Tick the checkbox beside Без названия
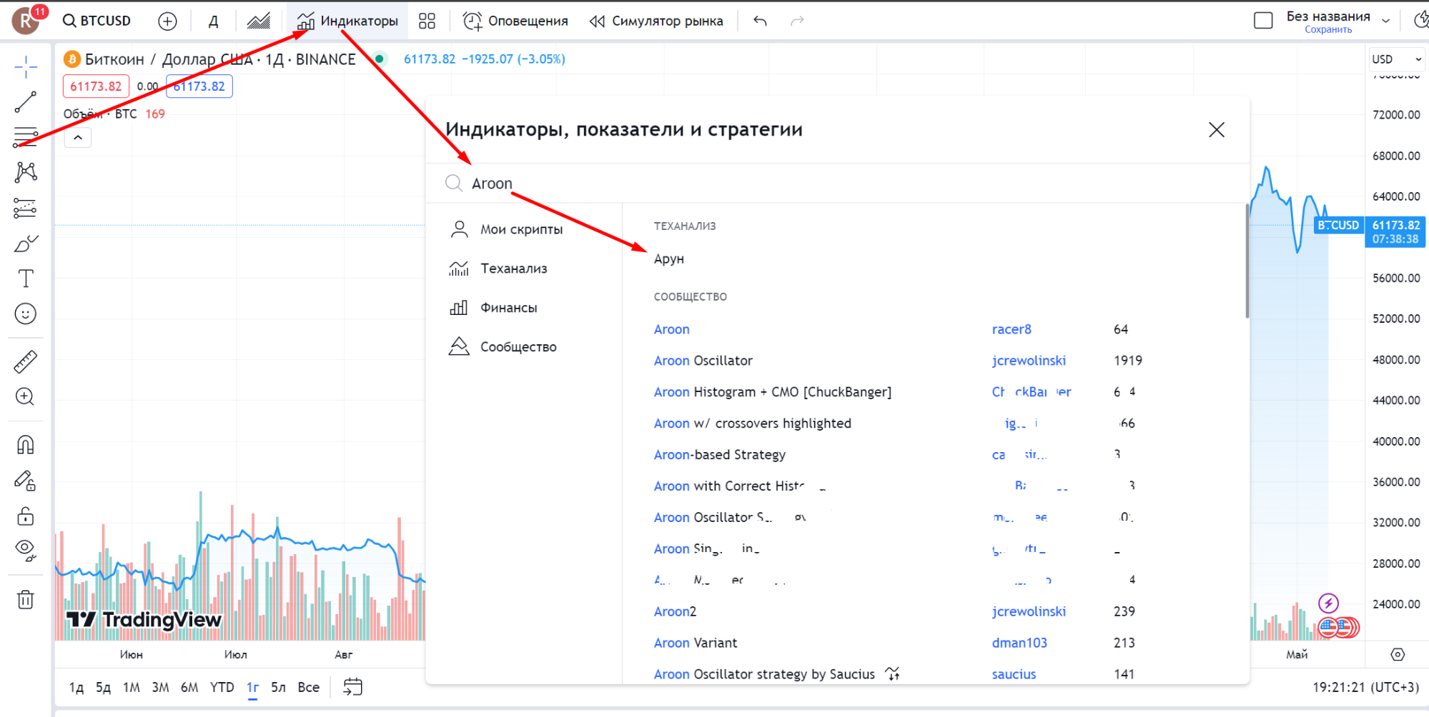The width and height of the screenshot is (1429, 717). click(x=1263, y=21)
